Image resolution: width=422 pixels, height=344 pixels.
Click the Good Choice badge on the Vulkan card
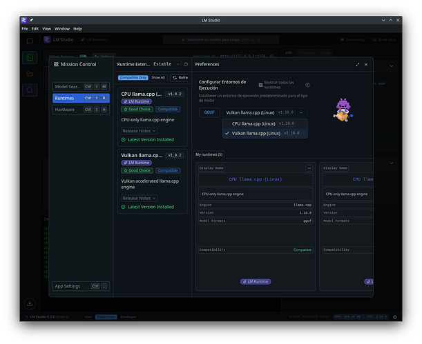(137, 170)
